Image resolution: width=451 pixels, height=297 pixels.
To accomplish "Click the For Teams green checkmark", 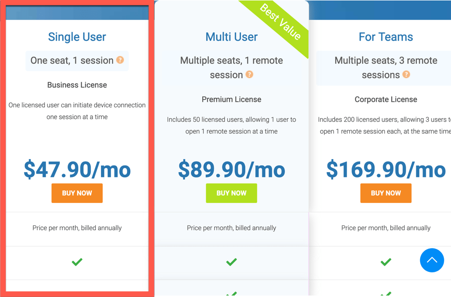I will (386, 262).
